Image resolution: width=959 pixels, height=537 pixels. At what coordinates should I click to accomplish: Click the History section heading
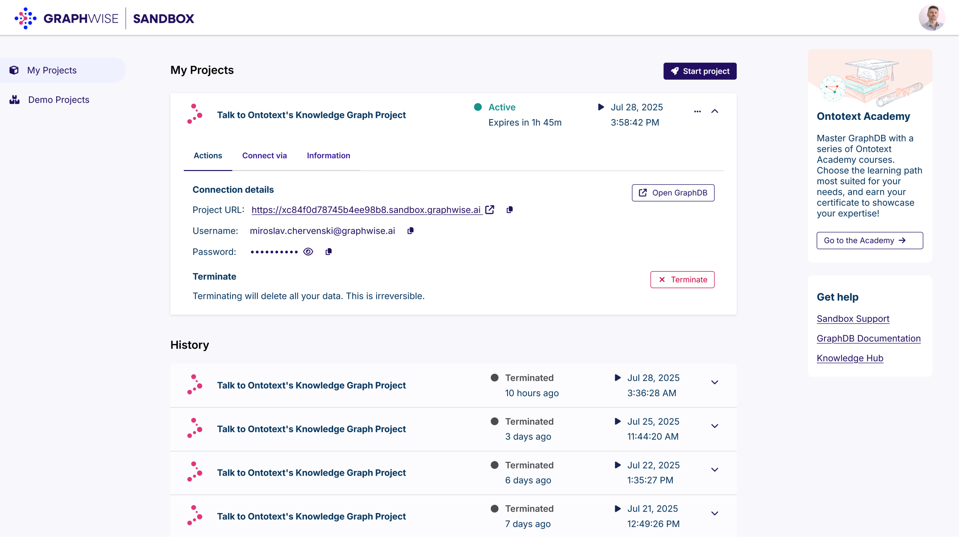[190, 345]
